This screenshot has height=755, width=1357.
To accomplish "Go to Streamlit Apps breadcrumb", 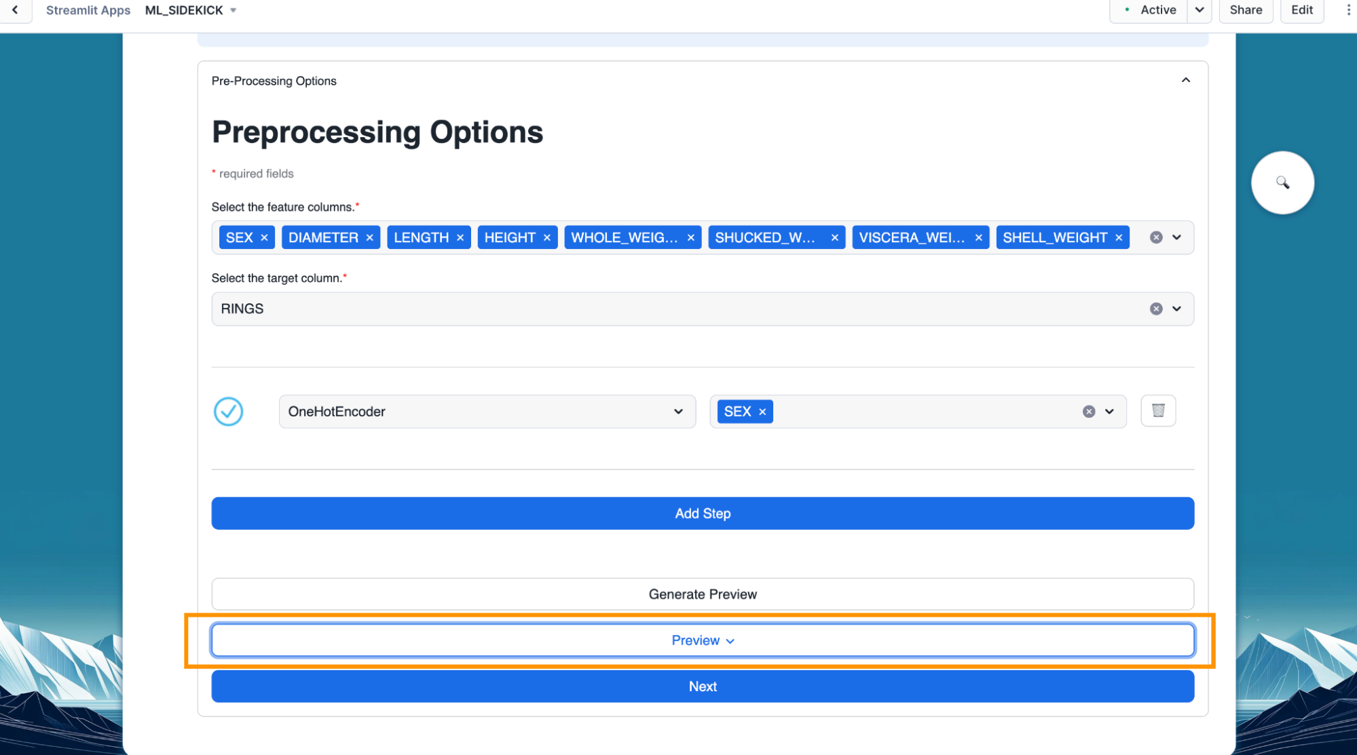I will coord(88,10).
